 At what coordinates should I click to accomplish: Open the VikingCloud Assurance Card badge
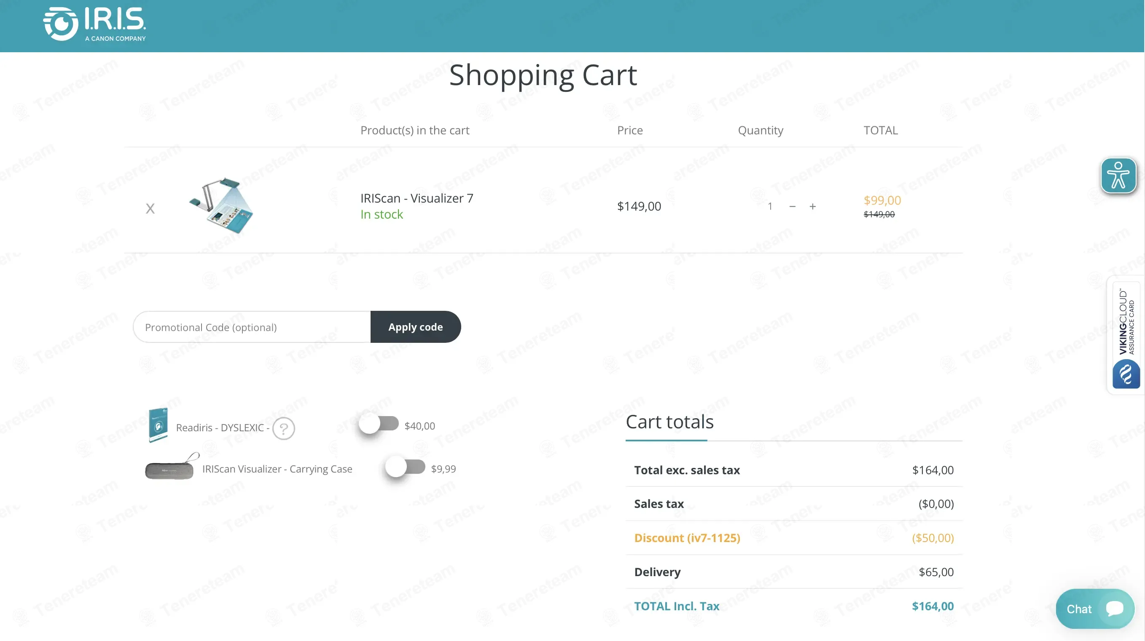(1126, 322)
